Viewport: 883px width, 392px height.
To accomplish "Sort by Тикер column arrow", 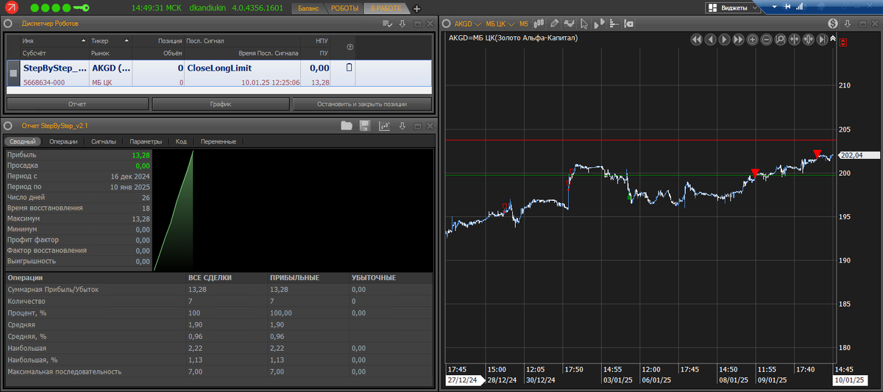I will click(x=126, y=41).
